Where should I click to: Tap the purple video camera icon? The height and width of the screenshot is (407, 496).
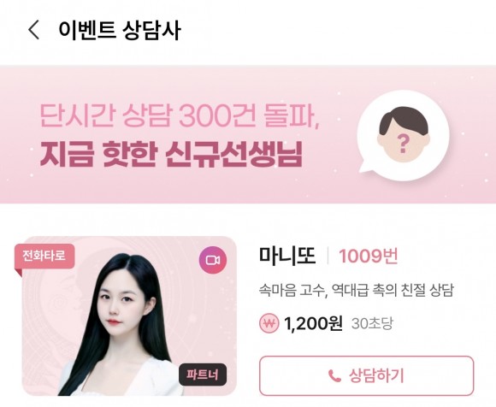(213, 260)
